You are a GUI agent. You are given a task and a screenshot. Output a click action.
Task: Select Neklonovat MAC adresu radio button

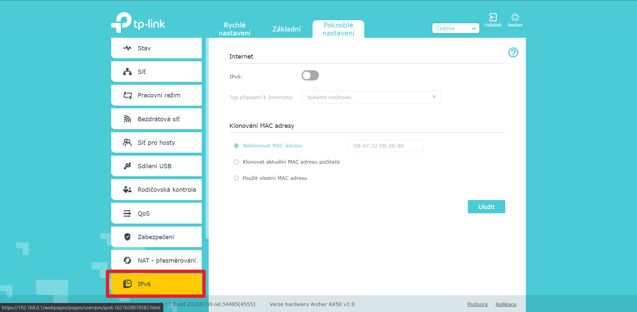tap(237, 146)
